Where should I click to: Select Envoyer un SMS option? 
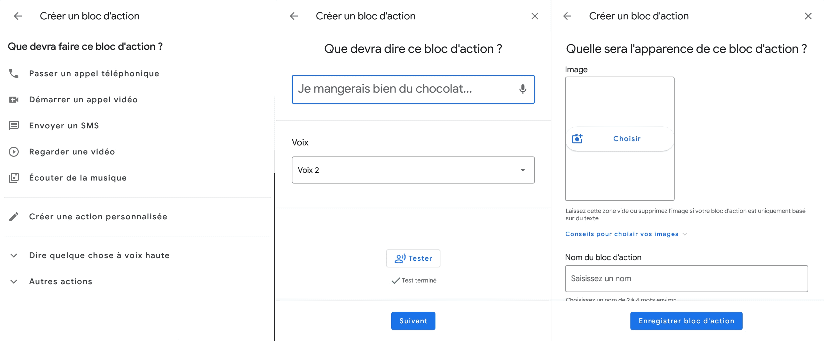64,126
